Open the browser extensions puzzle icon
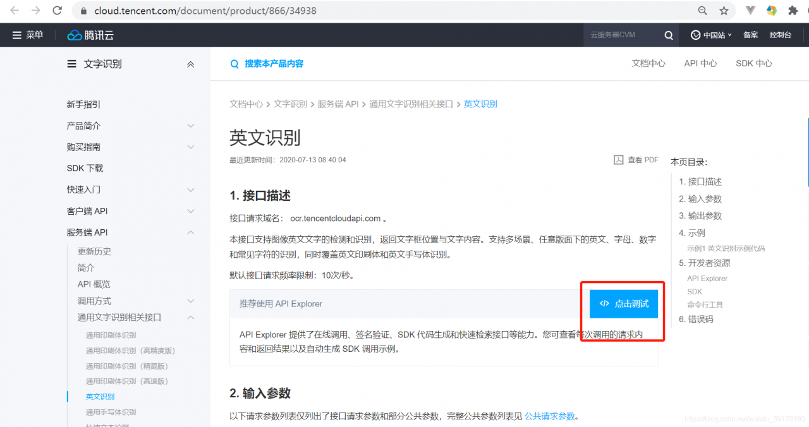 (x=793, y=11)
